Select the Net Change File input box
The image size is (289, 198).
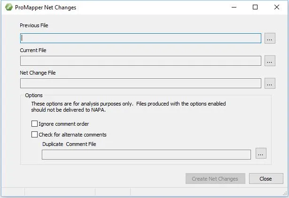point(141,84)
